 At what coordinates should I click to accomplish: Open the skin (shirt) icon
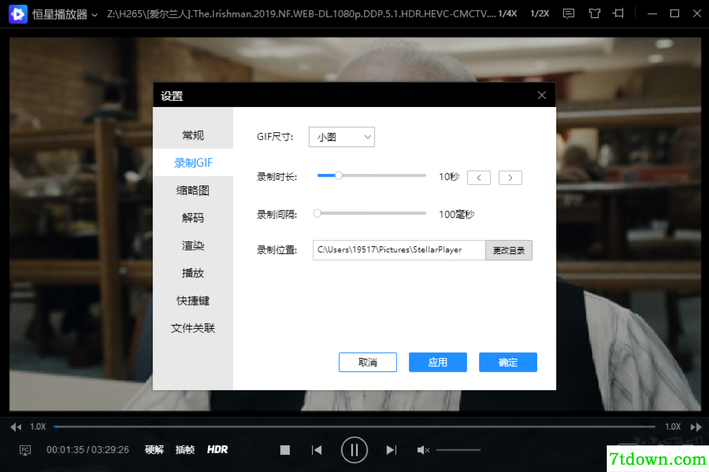coord(594,14)
